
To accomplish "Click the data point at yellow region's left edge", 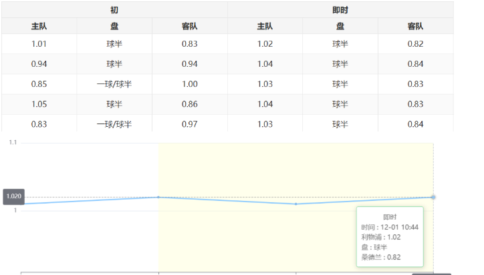I will click(x=158, y=197).
